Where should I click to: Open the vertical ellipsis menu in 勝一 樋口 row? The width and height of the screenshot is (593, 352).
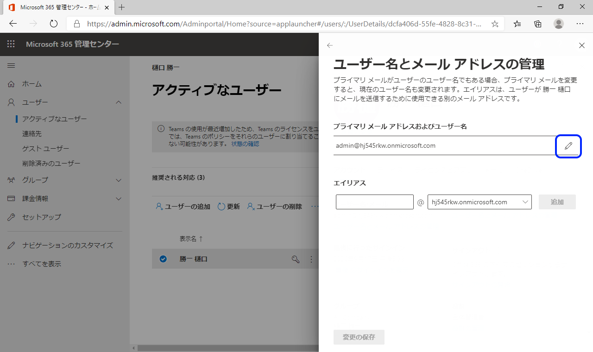(x=311, y=259)
